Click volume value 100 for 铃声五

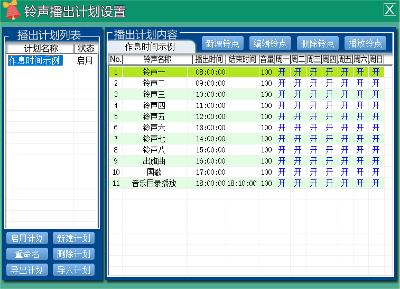[x=266, y=116]
